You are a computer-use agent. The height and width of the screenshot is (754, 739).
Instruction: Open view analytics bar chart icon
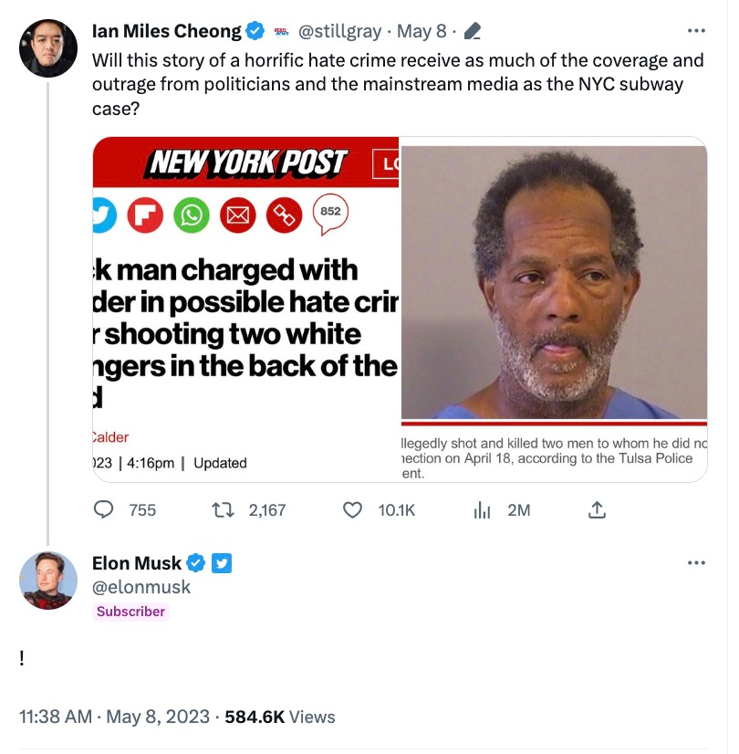[x=483, y=510]
